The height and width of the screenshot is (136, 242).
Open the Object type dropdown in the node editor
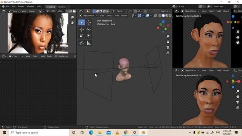pos(16,56)
